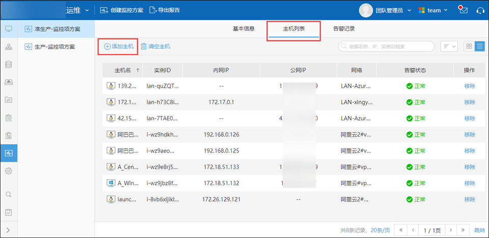Click the search magnifier in left sidebar
Viewport: 489px width, 238px height.
tap(9, 194)
